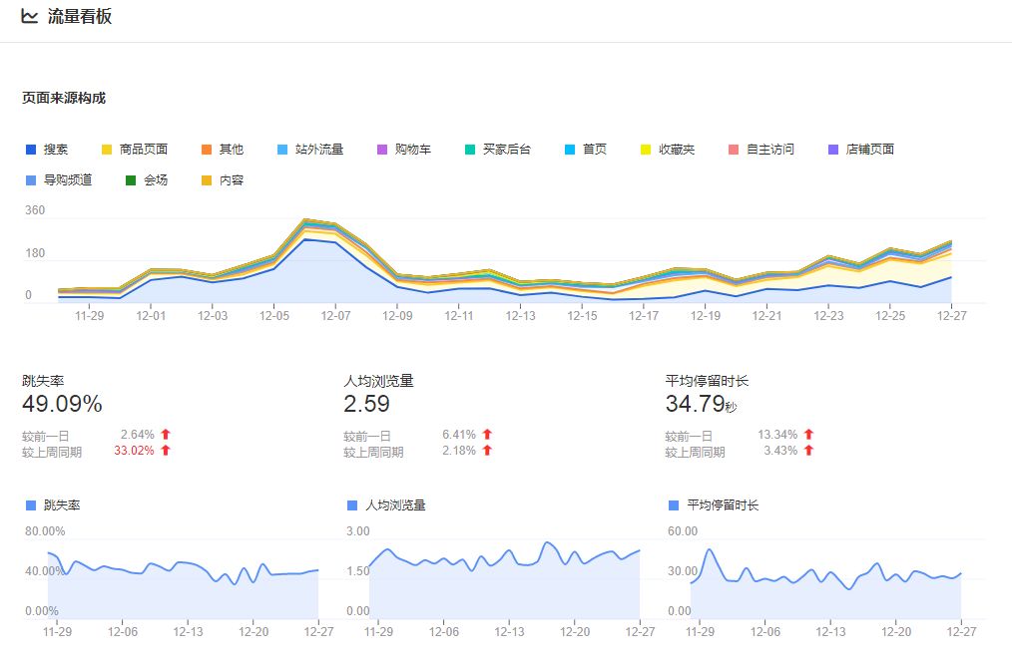Click the line chart icon beside 流量看板

[30, 16]
